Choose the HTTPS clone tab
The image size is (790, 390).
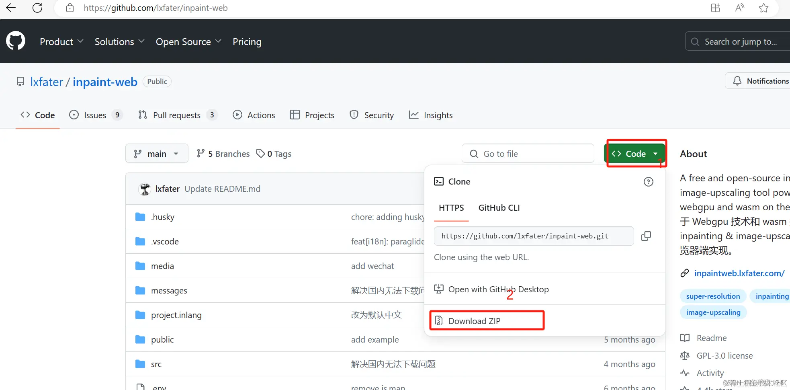[x=451, y=208]
